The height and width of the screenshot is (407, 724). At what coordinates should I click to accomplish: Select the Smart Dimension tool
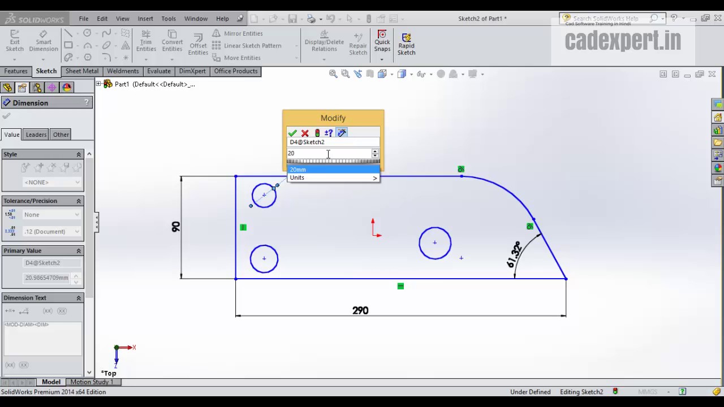44,41
